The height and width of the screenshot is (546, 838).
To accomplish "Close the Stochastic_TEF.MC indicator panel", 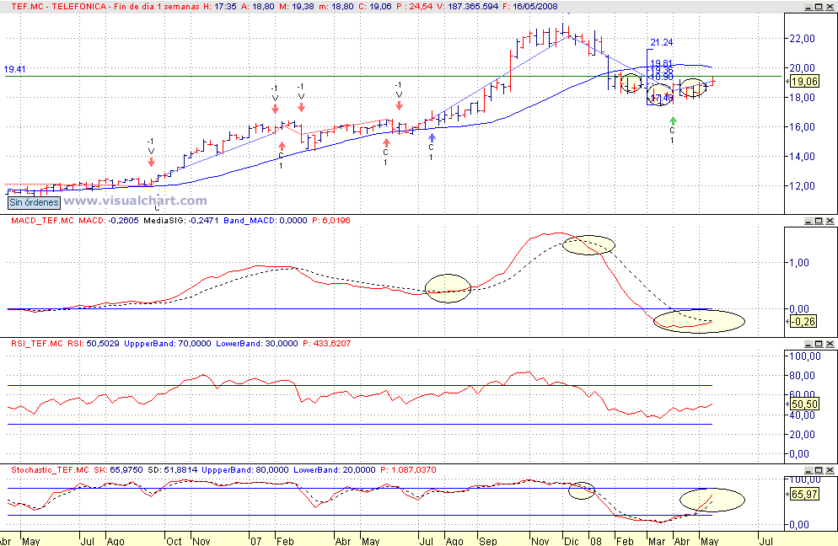I will (830, 470).
